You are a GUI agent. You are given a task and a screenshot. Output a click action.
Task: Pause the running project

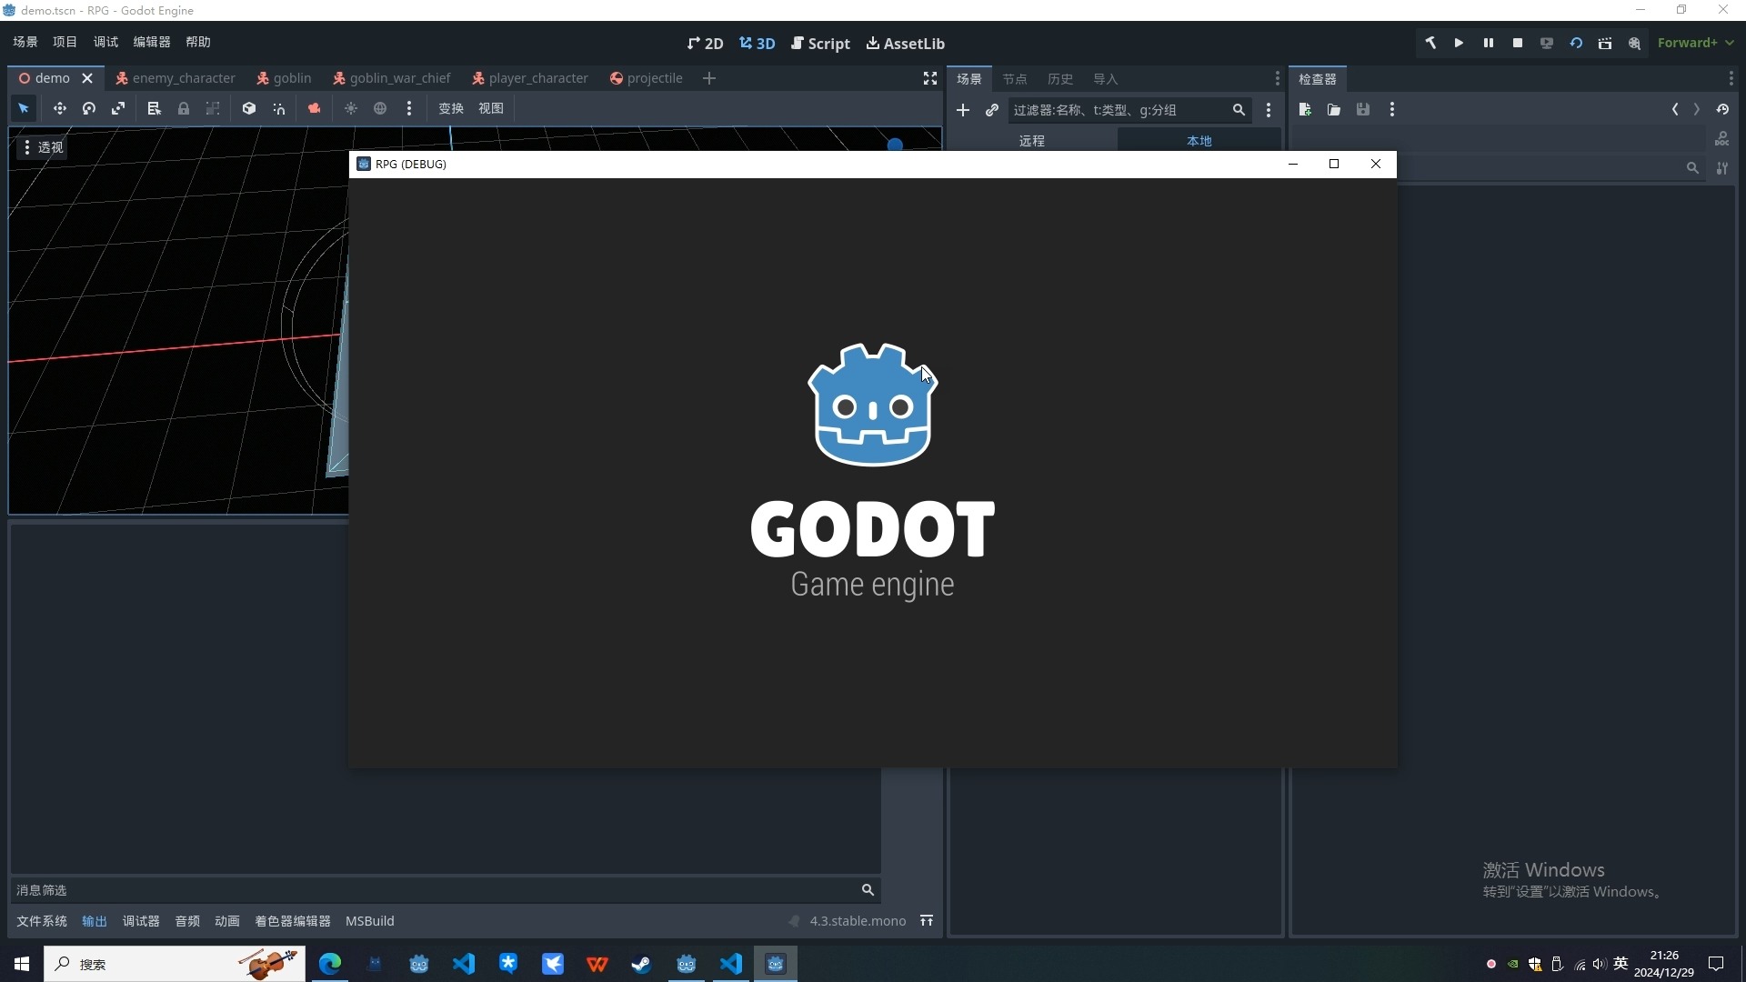1489,43
